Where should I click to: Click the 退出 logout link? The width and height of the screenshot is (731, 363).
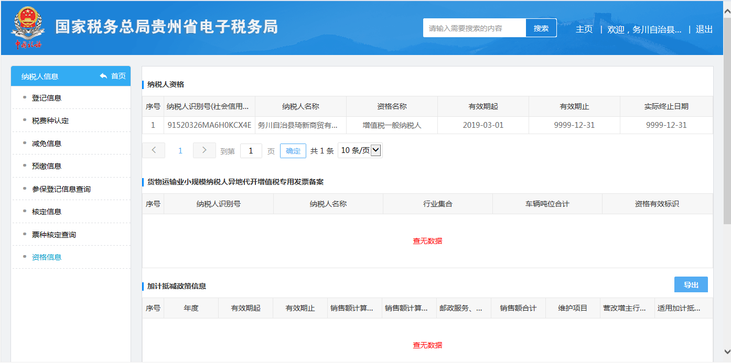(x=704, y=29)
